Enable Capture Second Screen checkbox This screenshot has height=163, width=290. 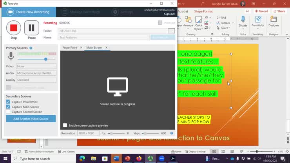pos(8,112)
